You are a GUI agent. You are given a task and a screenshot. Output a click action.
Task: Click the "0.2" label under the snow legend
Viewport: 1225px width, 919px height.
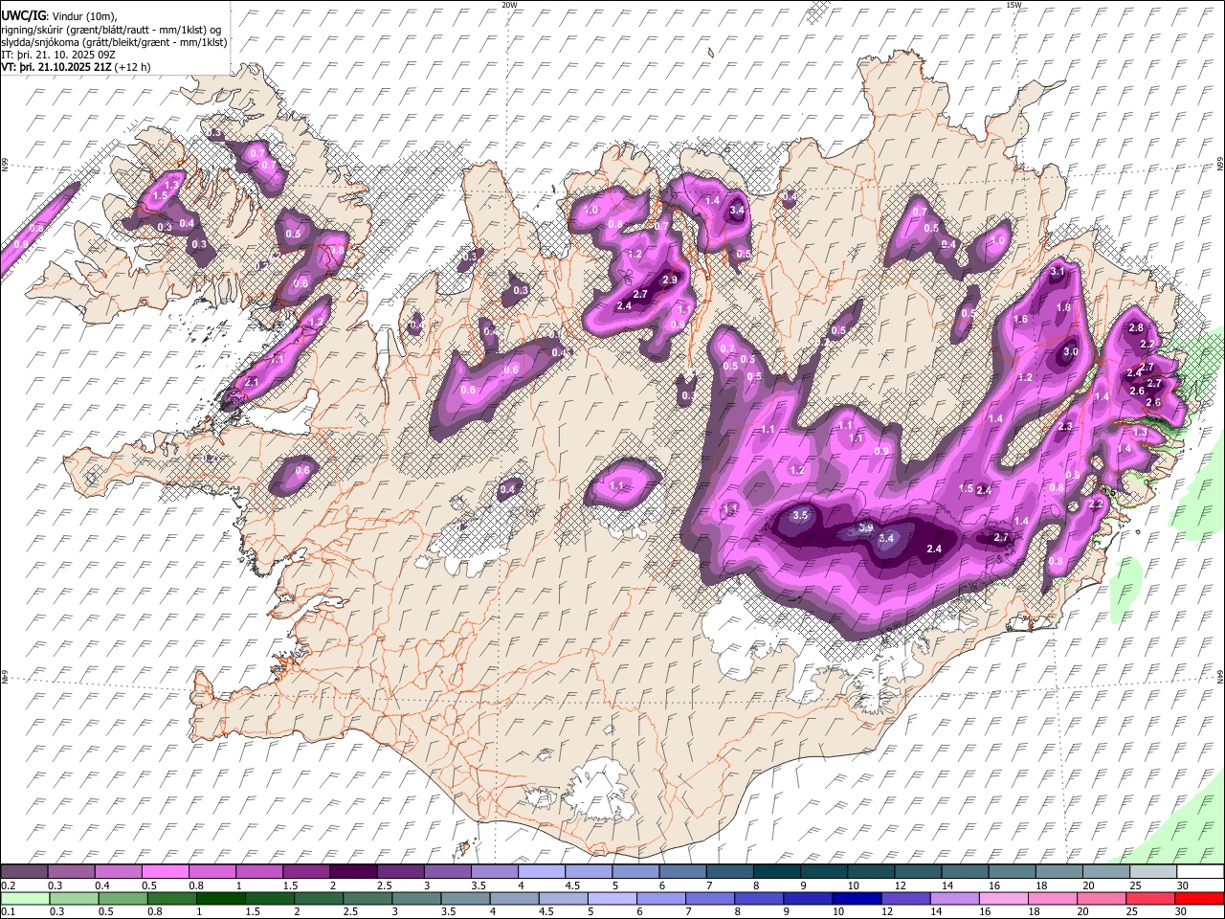coord(9,885)
